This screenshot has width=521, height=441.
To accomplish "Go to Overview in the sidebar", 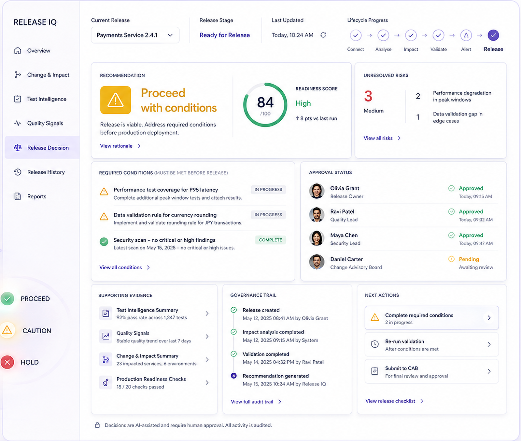I will click(42, 50).
